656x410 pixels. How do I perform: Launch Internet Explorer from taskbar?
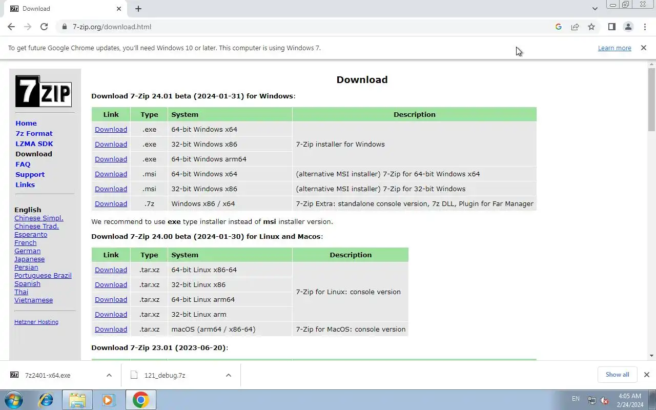pos(46,400)
